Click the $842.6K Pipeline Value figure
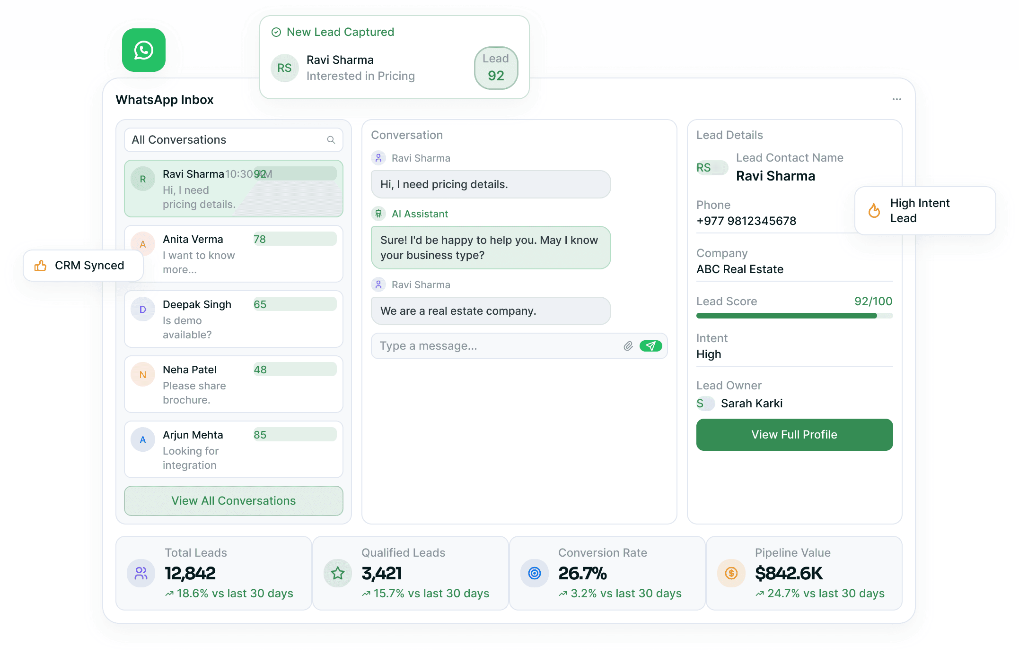The width and height of the screenshot is (1019, 654). (789, 573)
